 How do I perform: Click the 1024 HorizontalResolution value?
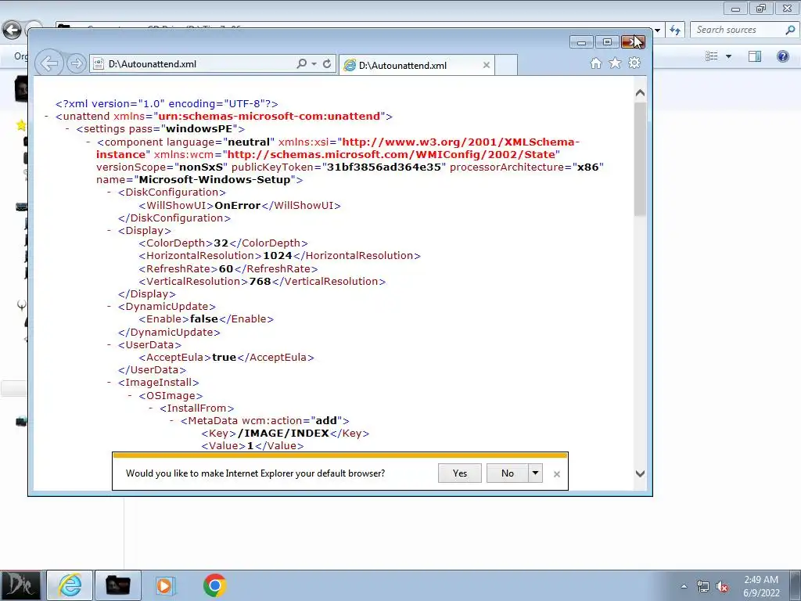pos(278,256)
